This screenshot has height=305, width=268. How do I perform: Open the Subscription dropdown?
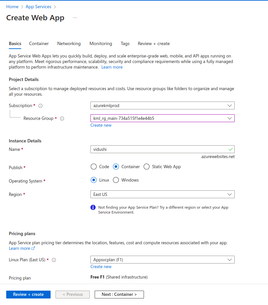pyautogui.click(x=162, y=105)
